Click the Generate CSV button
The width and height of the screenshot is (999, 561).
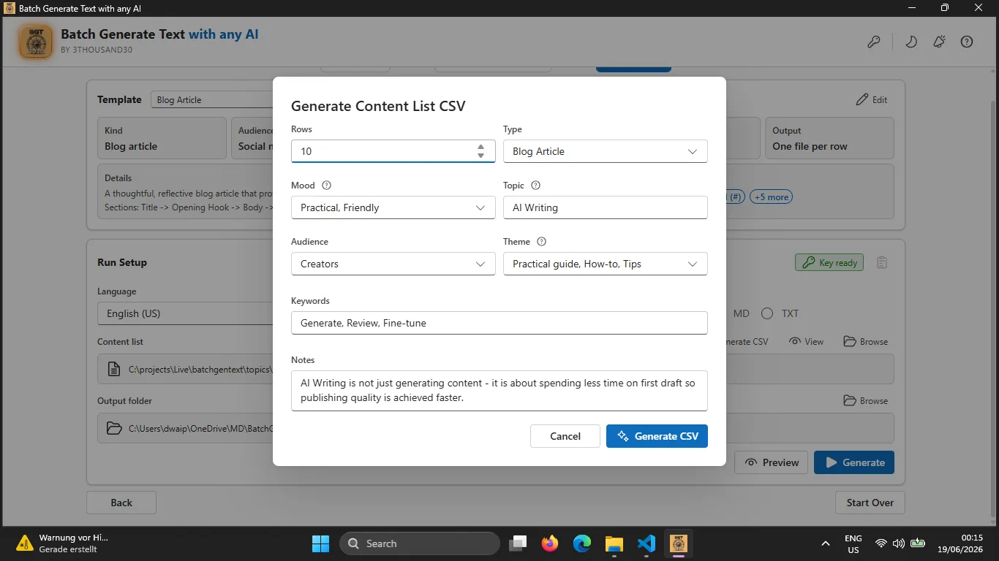tap(657, 436)
